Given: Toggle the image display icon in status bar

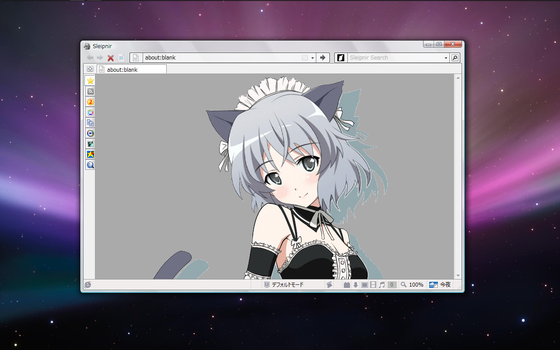Looking at the screenshot, I should pyautogui.click(x=364, y=285).
